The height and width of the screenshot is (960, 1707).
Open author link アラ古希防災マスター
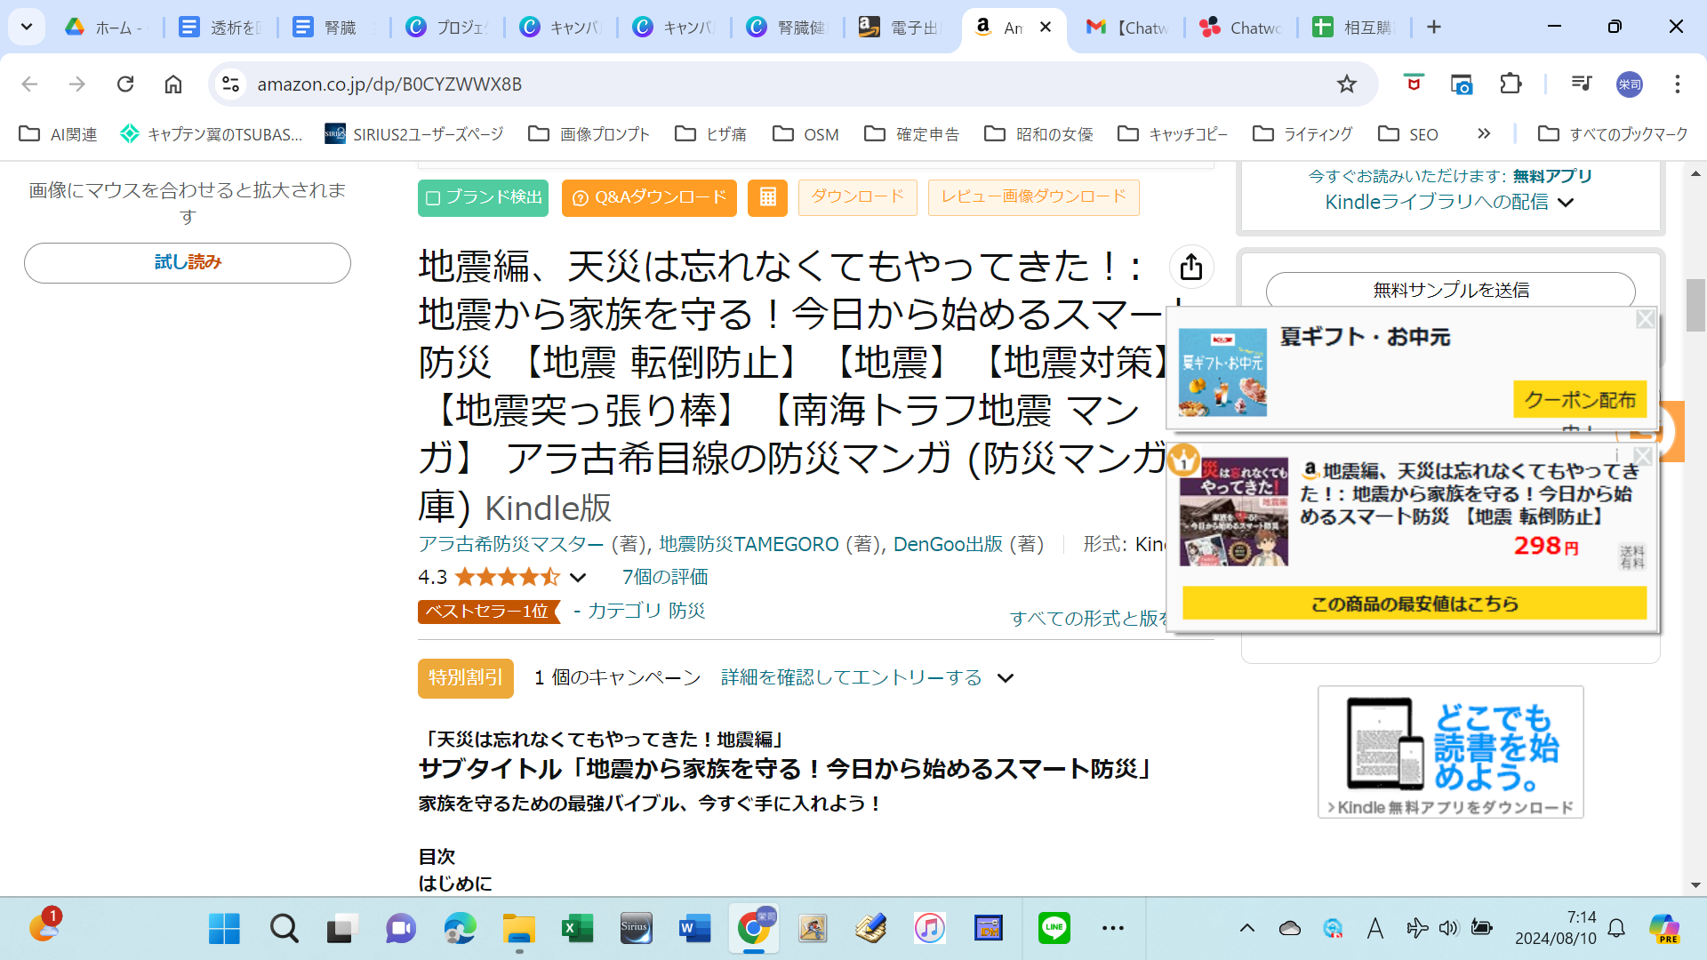tap(511, 544)
